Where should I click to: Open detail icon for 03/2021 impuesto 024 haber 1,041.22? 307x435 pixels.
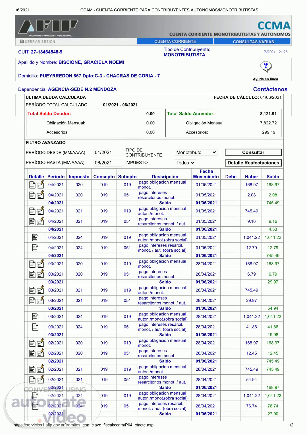tap(35, 317)
